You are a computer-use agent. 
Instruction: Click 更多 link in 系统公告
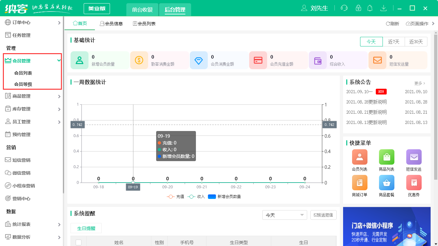(x=419, y=83)
